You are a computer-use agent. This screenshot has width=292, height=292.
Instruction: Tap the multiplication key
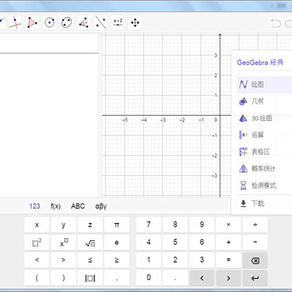229,225
